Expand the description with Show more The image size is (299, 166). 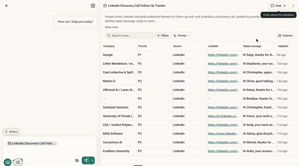[x=112, y=27]
